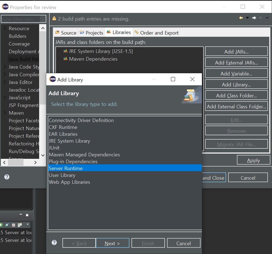
Task: Go forward with the white right arrow
Action: point(254,18)
